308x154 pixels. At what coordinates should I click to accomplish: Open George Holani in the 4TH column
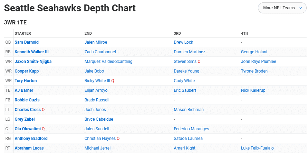point(254,52)
